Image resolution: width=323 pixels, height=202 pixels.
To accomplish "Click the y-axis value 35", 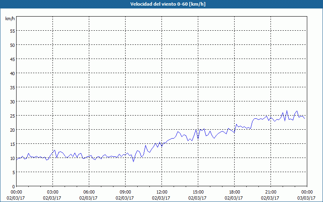I will point(13,87).
